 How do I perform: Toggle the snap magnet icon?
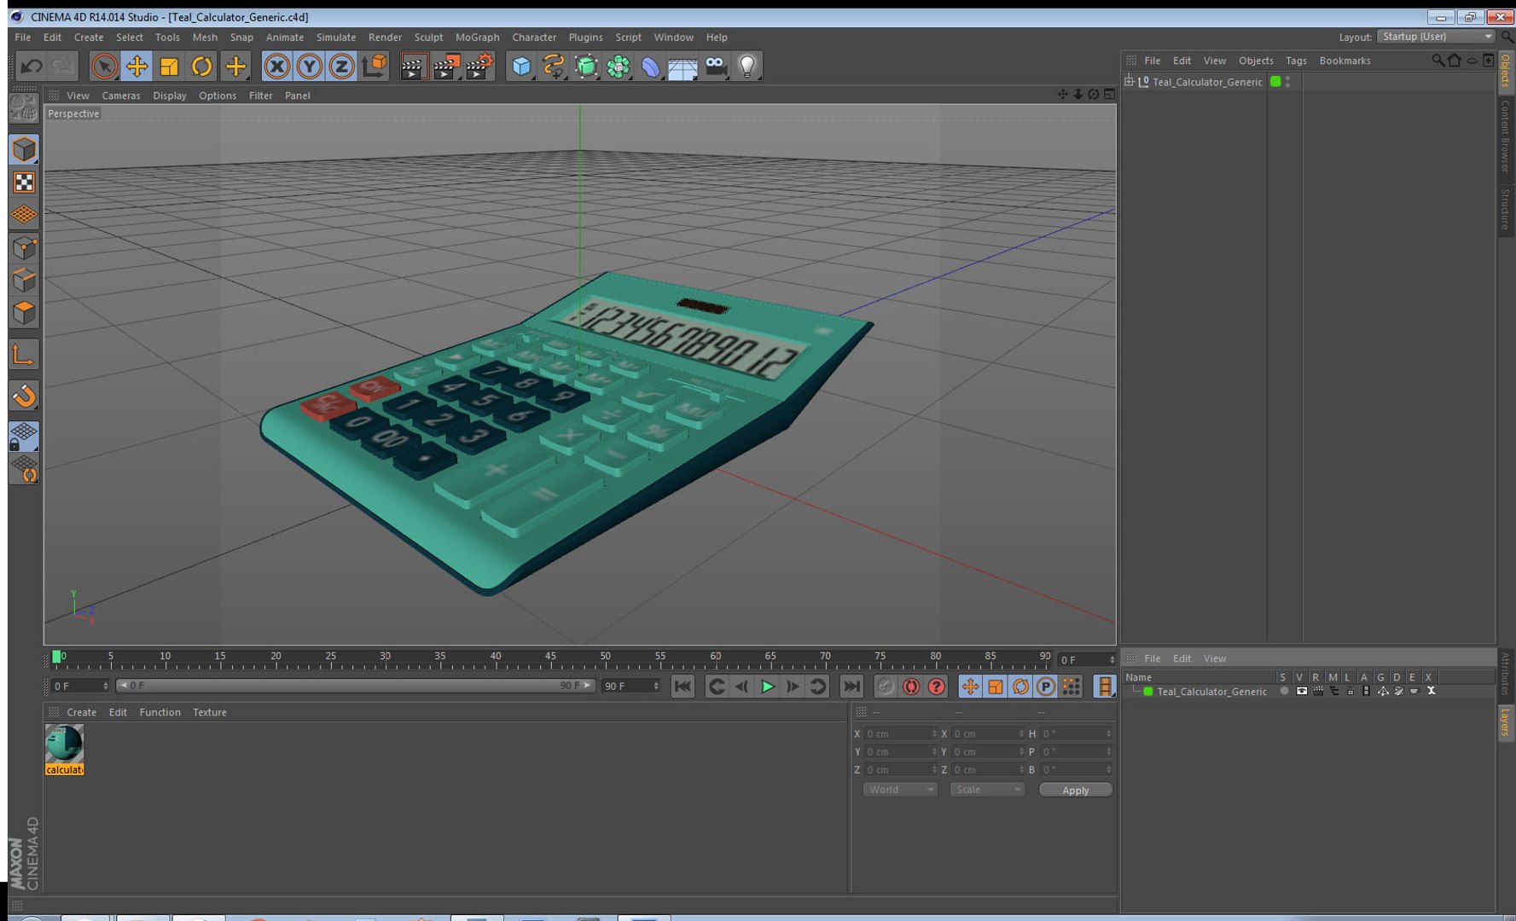click(x=24, y=396)
